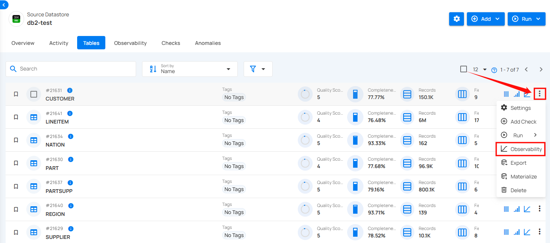550x243 pixels.
Task: Bookmark the CUSTOMER table
Action: point(16,94)
